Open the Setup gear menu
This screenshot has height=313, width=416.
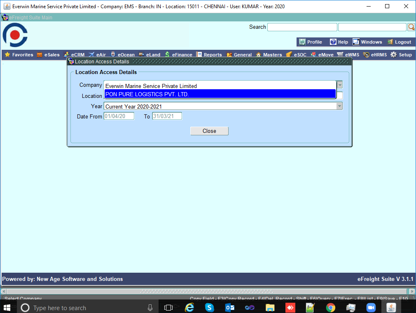401,55
